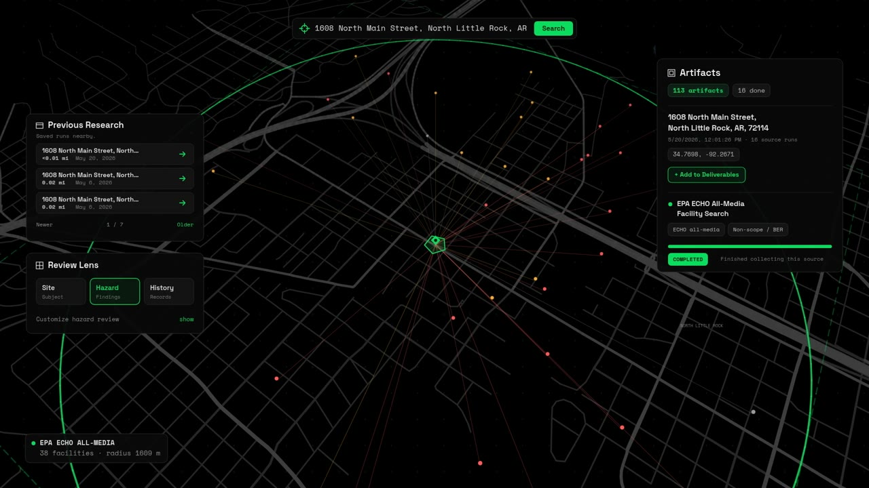
Task: Click the green Search button
Action: (553, 28)
